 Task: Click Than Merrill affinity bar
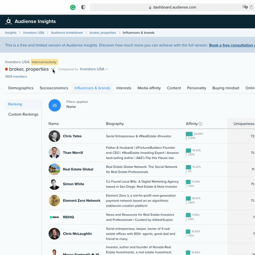point(188,150)
